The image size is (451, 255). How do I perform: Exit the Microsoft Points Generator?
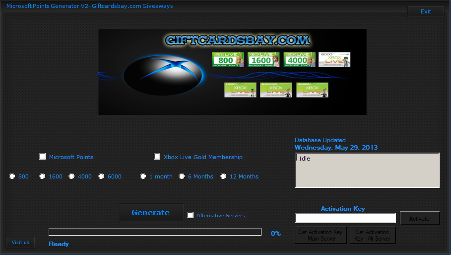426,11
